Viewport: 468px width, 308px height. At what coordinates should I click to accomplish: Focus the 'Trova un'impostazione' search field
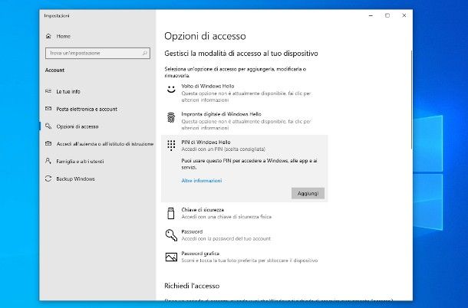tap(97, 53)
